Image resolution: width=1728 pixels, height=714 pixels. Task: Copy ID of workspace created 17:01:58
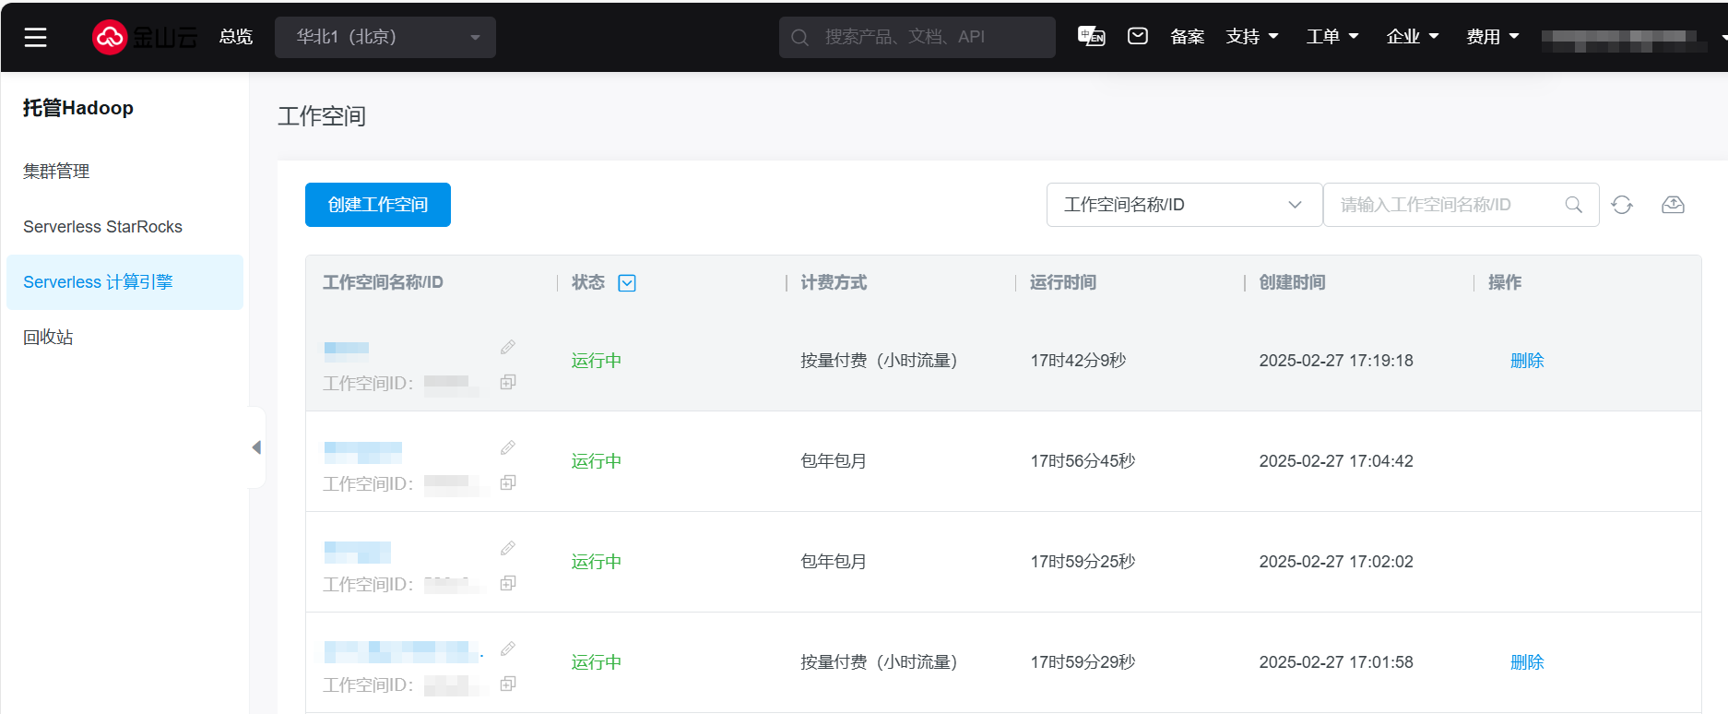click(508, 684)
